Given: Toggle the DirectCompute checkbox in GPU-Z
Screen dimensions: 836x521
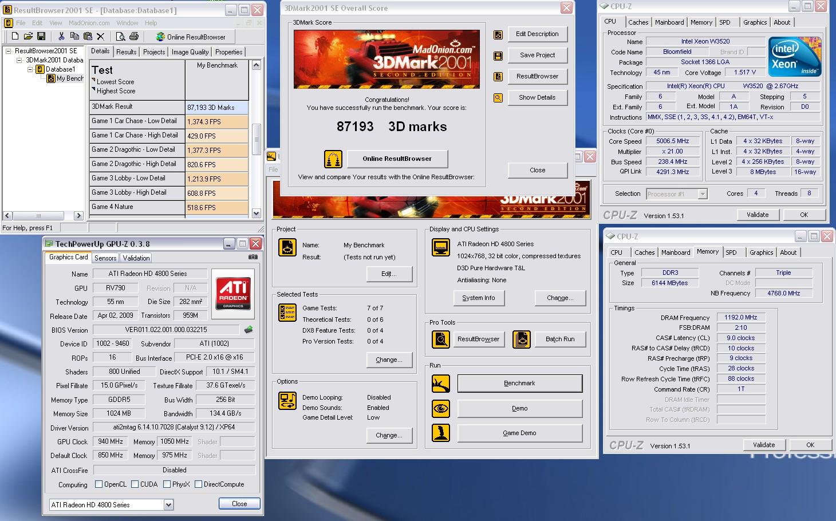Looking at the screenshot, I should click(x=198, y=484).
